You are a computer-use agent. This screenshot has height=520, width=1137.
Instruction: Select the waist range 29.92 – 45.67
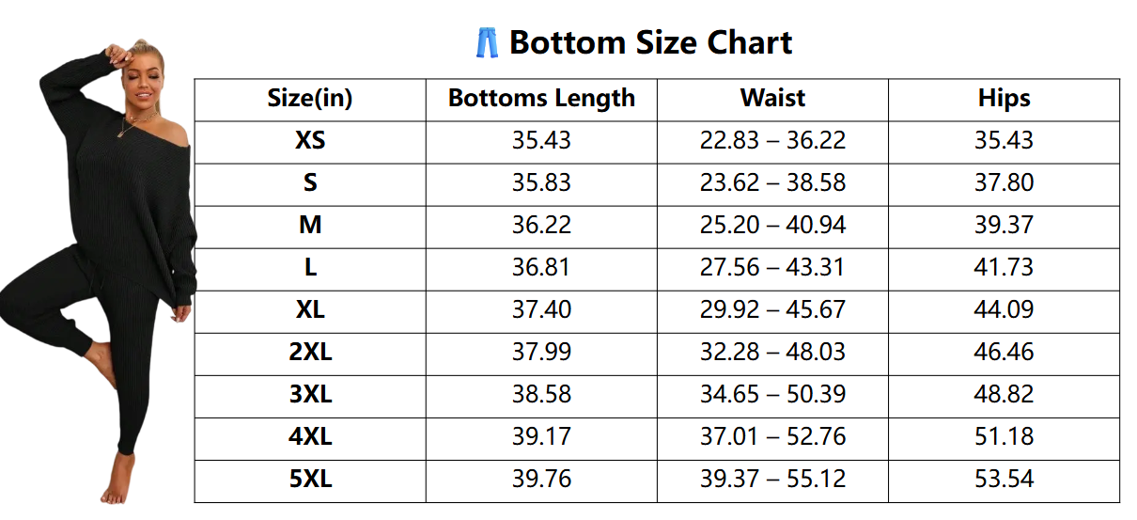[x=772, y=310]
